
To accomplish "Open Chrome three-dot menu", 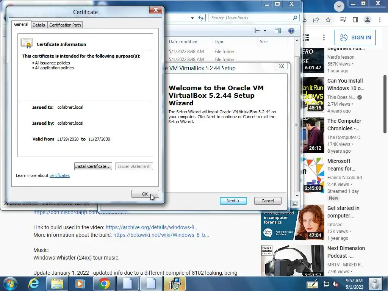I will click(x=380, y=20).
